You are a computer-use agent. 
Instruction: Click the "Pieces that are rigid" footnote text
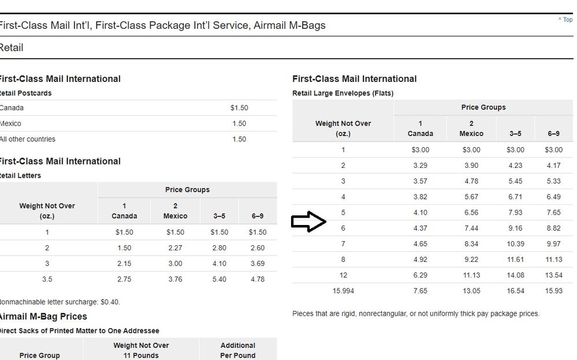[x=415, y=314]
